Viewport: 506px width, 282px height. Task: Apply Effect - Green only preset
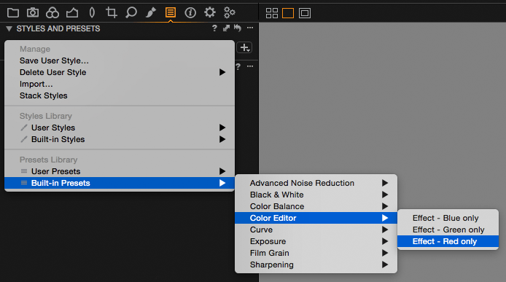point(448,230)
